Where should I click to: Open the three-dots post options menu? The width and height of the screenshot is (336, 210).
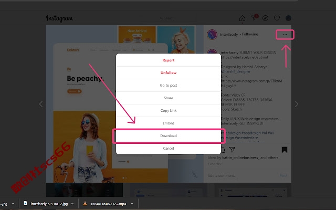(285, 35)
